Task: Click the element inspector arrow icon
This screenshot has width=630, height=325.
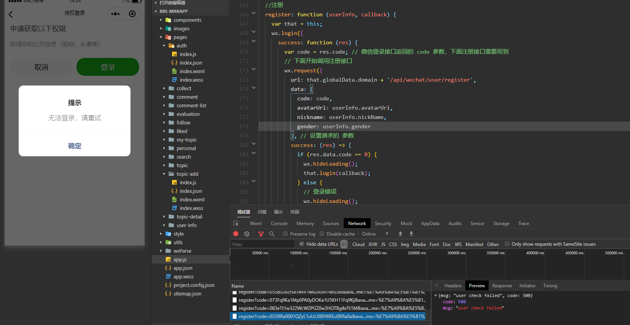Action: coord(236,224)
